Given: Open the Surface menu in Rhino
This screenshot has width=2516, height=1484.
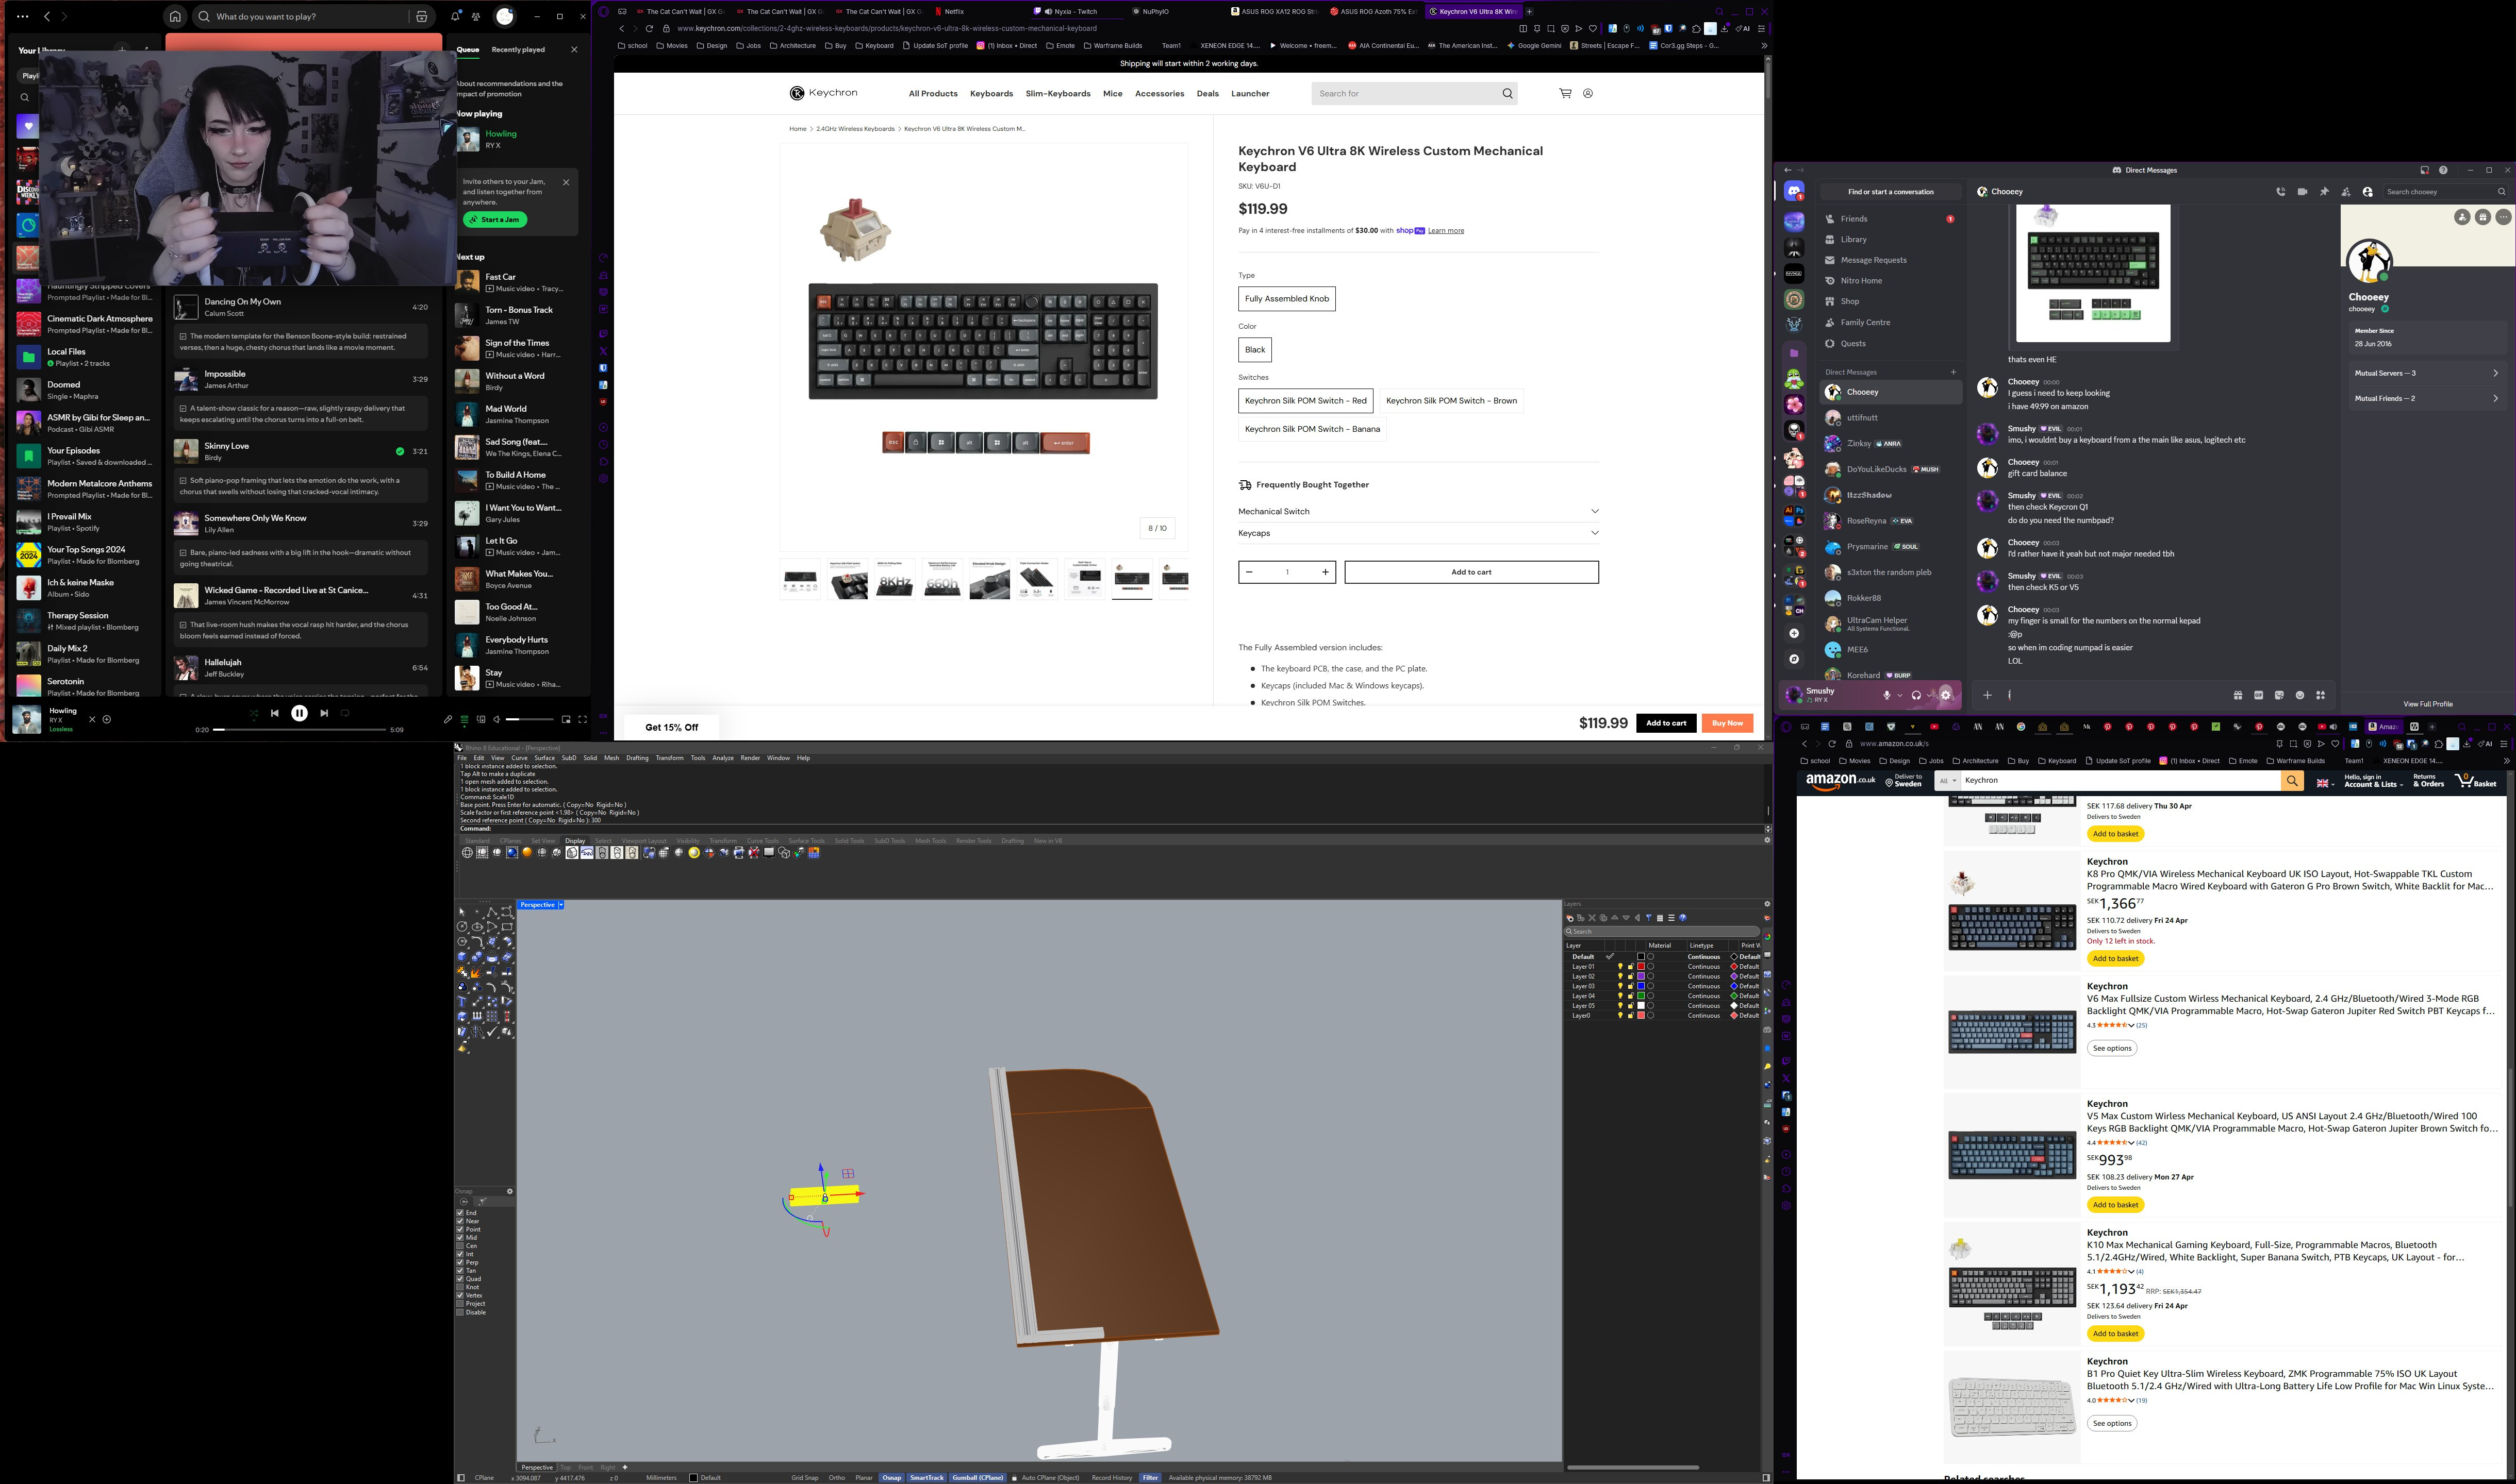Looking at the screenshot, I should [x=544, y=758].
